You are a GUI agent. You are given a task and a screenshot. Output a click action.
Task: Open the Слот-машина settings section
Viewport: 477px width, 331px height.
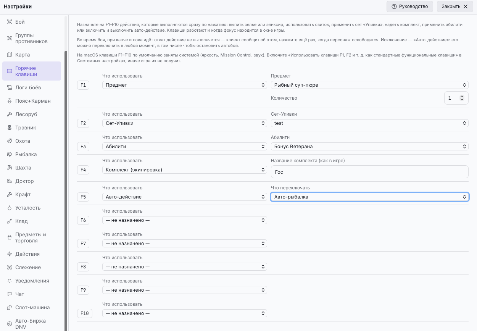tap(32, 307)
